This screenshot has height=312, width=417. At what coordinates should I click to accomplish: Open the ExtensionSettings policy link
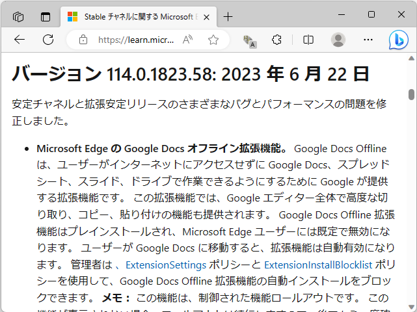tap(166, 265)
